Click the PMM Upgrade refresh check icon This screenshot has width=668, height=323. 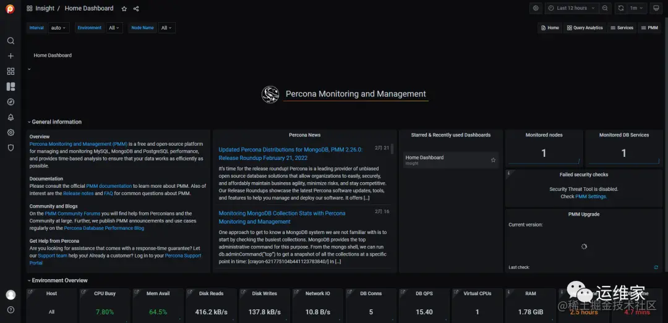(656, 267)
